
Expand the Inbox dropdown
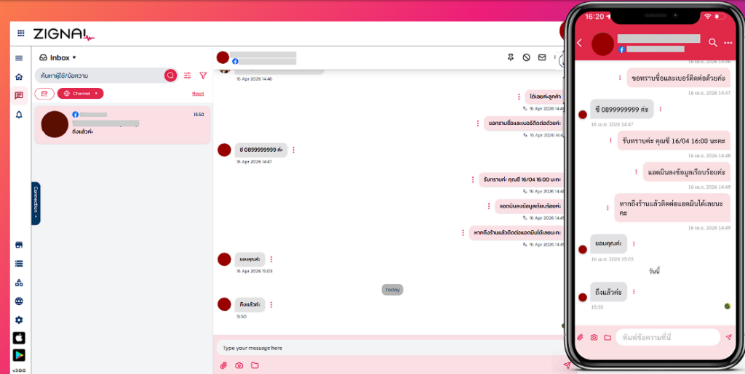58,57
